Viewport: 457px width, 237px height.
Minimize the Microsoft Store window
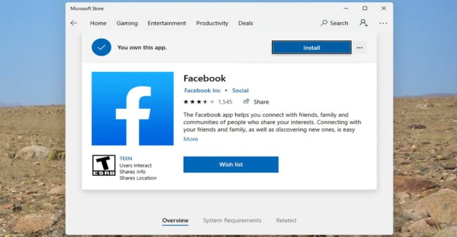[x=346, y=8]
